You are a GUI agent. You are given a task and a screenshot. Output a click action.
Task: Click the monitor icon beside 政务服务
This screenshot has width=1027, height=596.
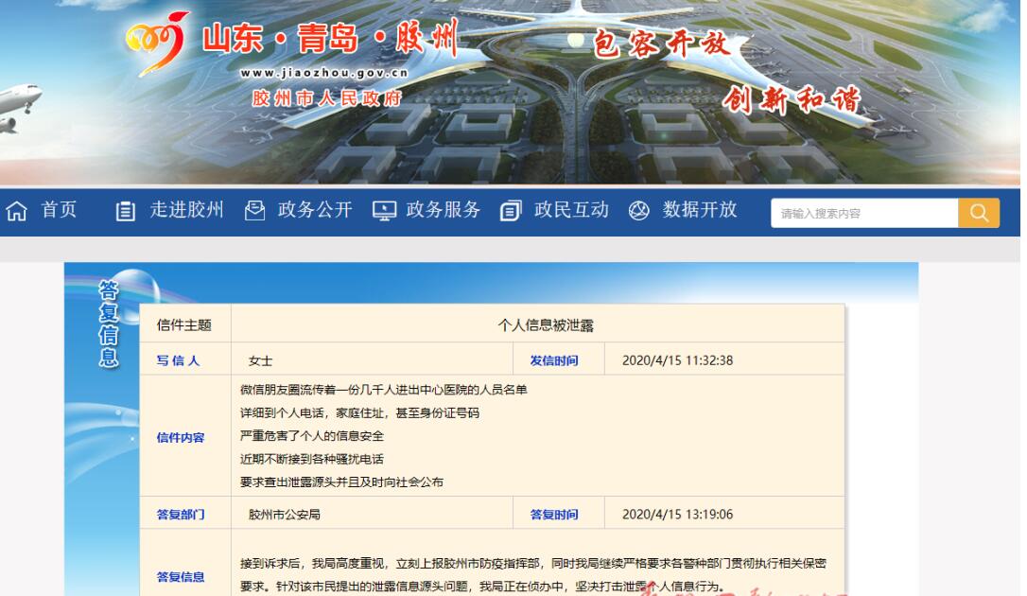[x=385, y=211]
